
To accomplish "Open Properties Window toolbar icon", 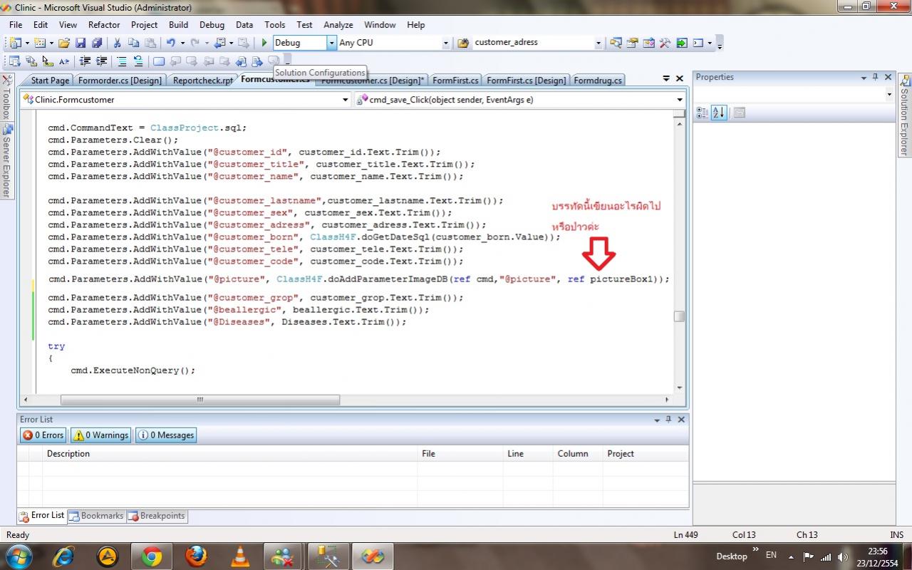I will (x=632, y=43).
